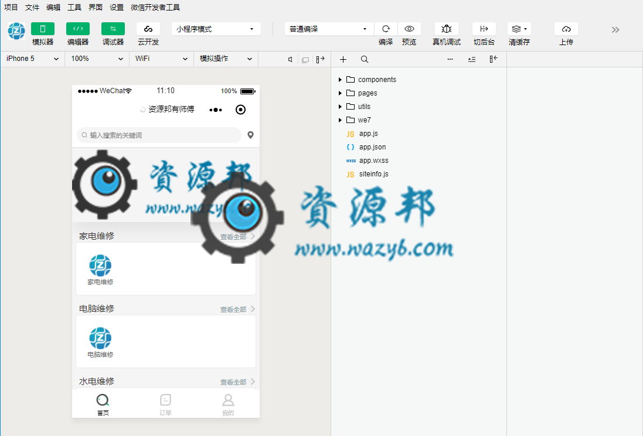This screenshot has width=643, height=436.
Task: View all under 电脑维修 section
Action: 237,309
